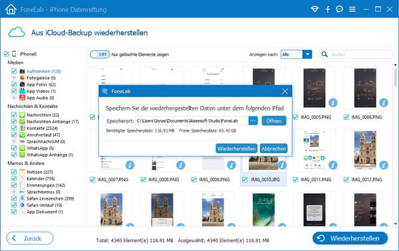This screenshot has height=251, width=399.
Task: Click the info icon on IMG_0012.PNG
Action: [x=384, y=165]
